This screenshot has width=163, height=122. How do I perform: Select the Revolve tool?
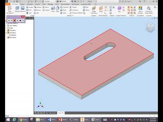point(23,9)
